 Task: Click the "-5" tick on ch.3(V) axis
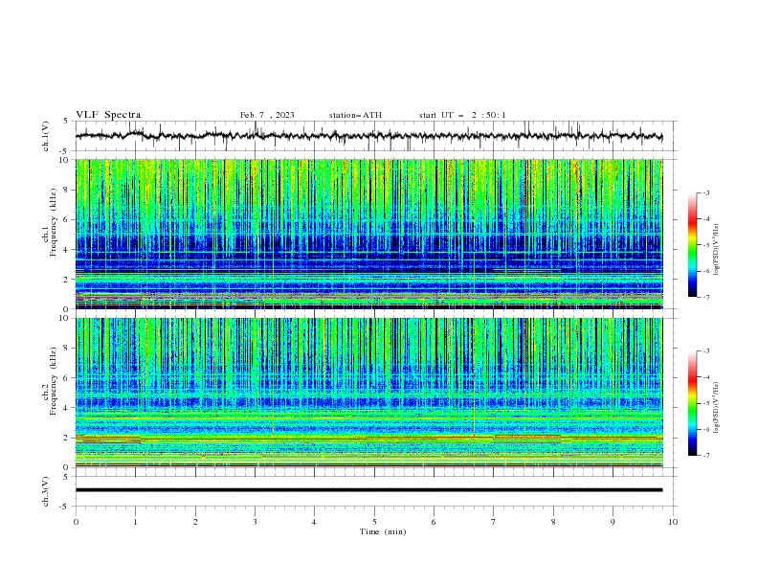click(65, 507)
